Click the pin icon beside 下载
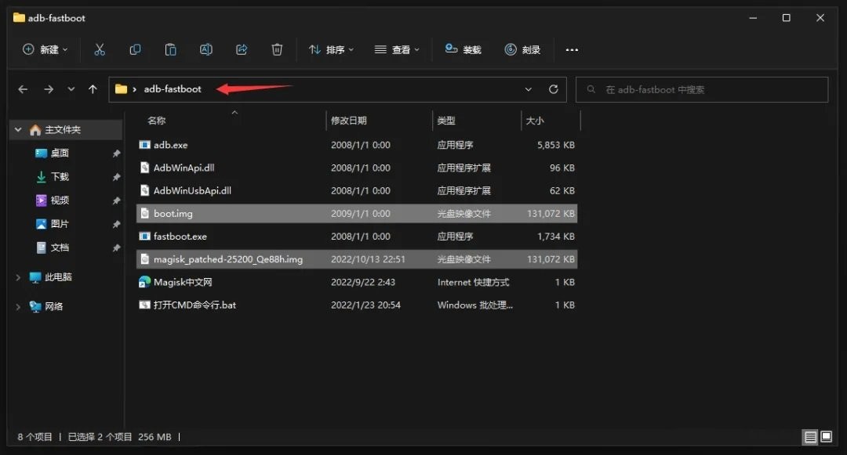847x455 pixels. 116,177
